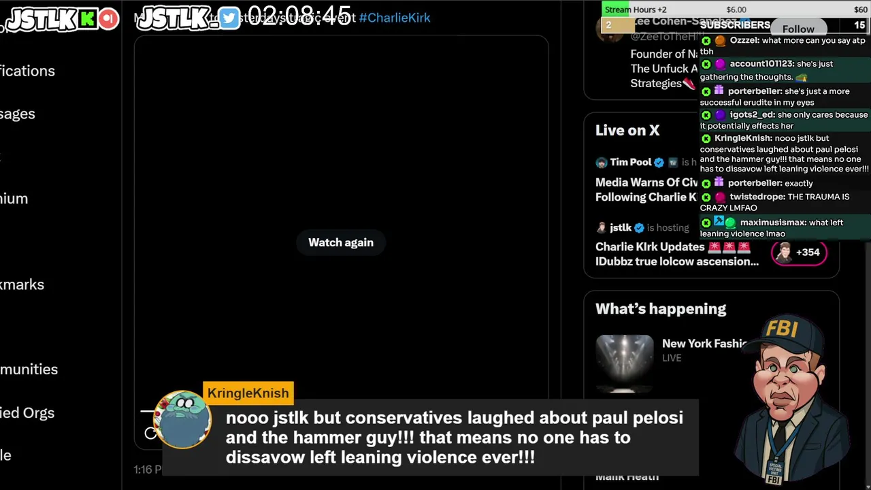Open the Verified Orgs sidebar item

tap(27, 412)
